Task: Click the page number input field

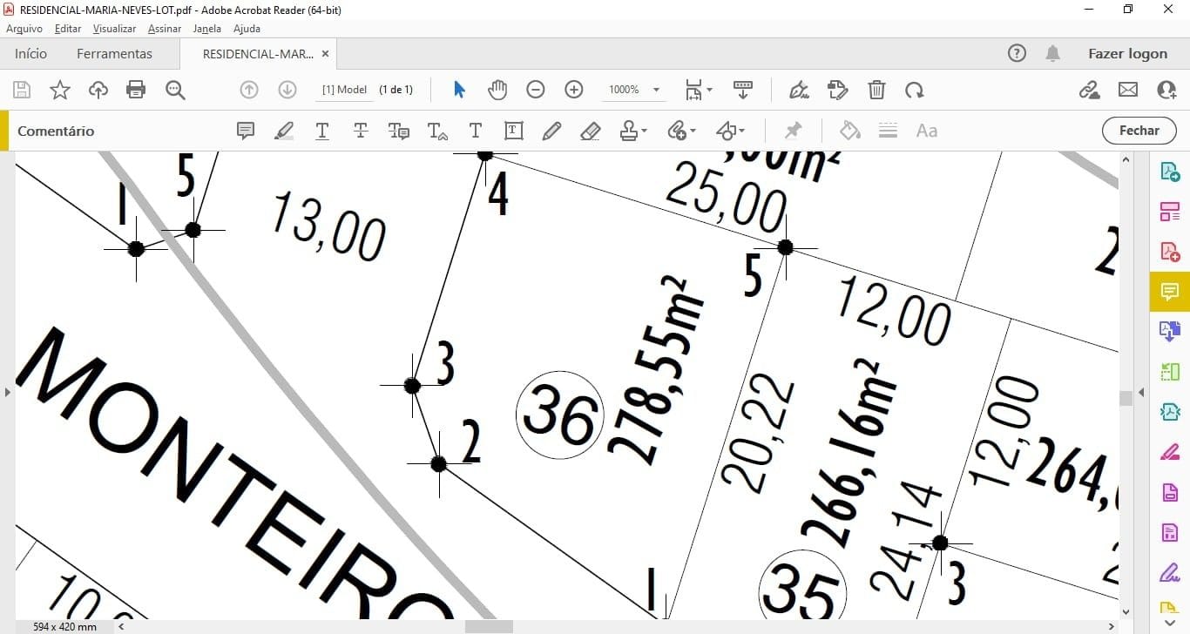Action: [x=345, y=90]
